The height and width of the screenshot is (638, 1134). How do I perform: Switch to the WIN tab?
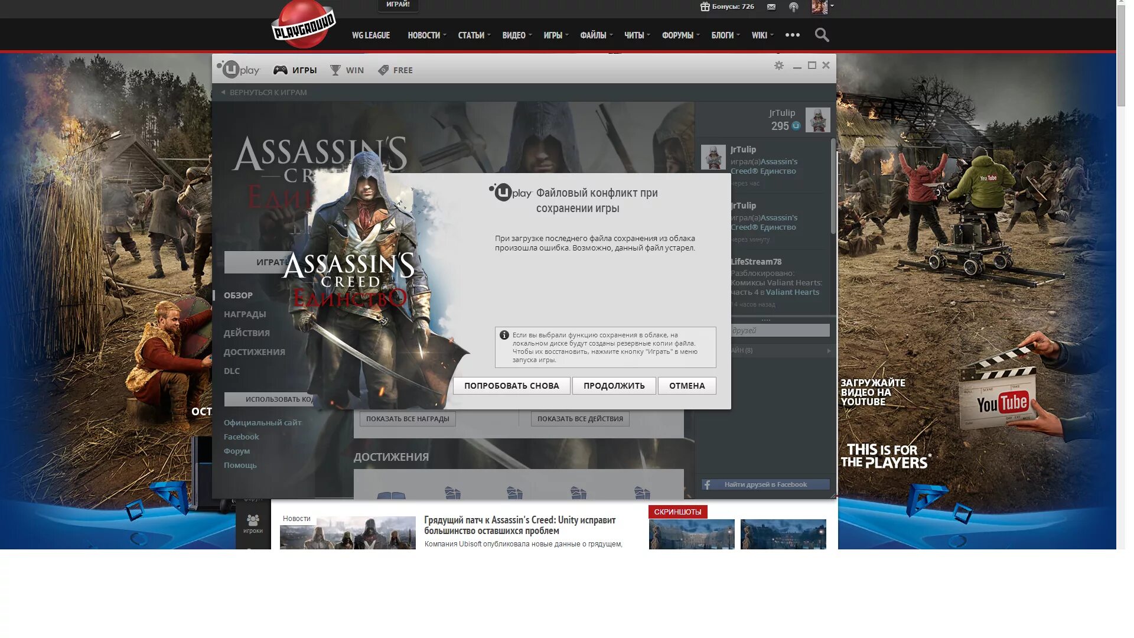click(347, 70)
